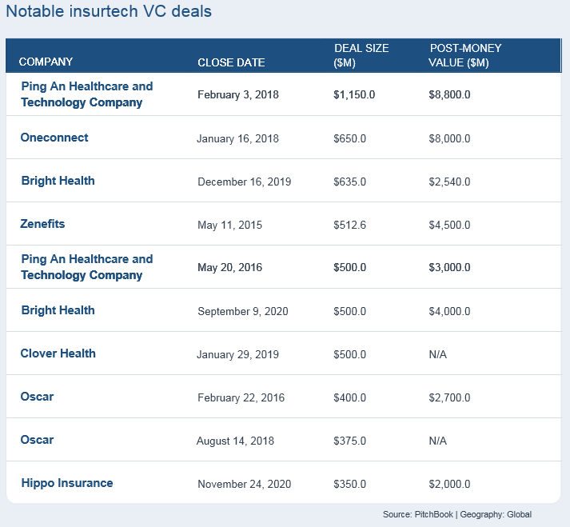This screenshot has width=570, height=527.
Task: Select the January 29, 2019 date cell
Action: click(x=237, y=354)
